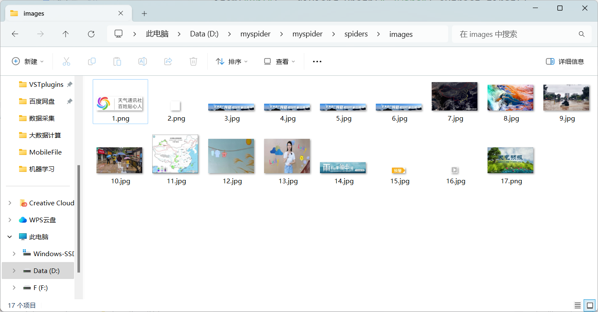Select the 16.jpg play icon file
The height and width of the screenshot is (312, 598).
(455, 170)
